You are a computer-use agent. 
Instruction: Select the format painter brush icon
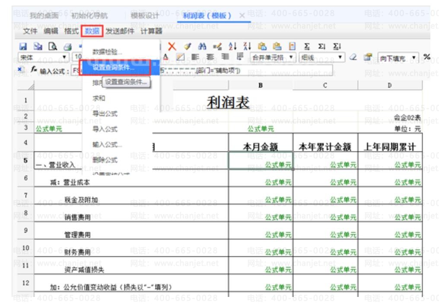[187, 47]
